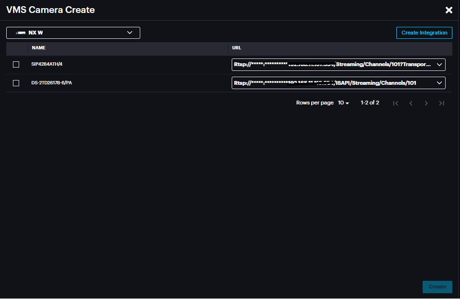Go to the next page of results
This screenshot has width=460, height=299.
point(426,103)
